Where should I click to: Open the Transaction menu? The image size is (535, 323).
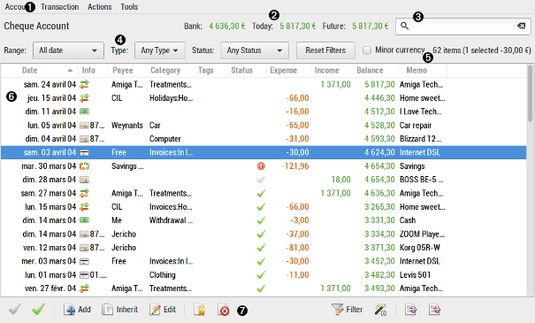[x=60, y=7]
